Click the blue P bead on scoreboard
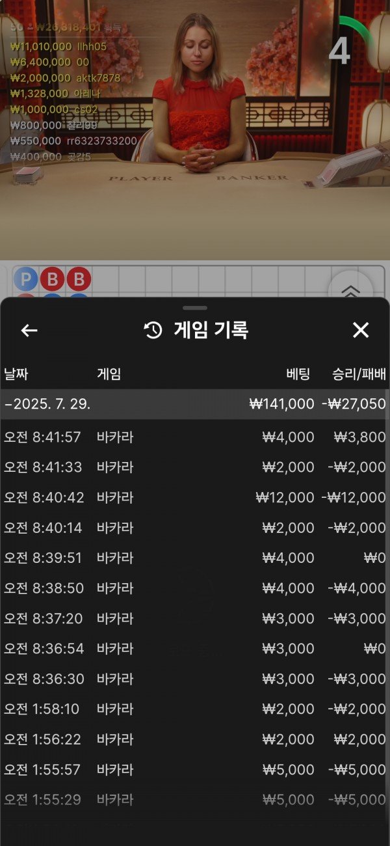Viewport: 390px width, 846px height. (x=26, y=280)
